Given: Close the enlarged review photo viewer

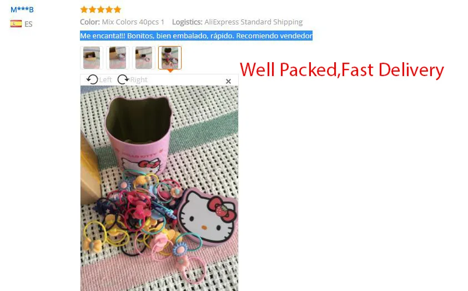Looking at the screenshot, I should [x=228, y=81].
